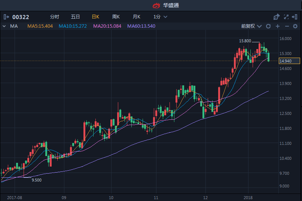The width and height of the screenshot is (302, 201).
Task: Zoom out chart with minus icon
Action: tap(287, 26)
